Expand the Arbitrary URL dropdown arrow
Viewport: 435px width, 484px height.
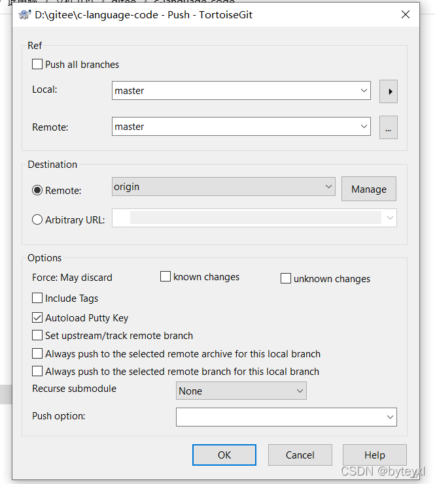pyautogui.click(x=390, y=218)
